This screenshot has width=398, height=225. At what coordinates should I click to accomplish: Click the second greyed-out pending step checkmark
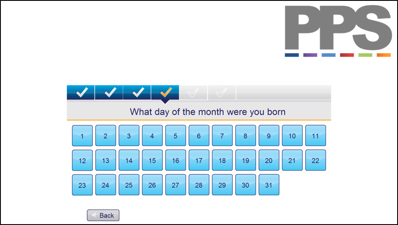coord(222,92)
